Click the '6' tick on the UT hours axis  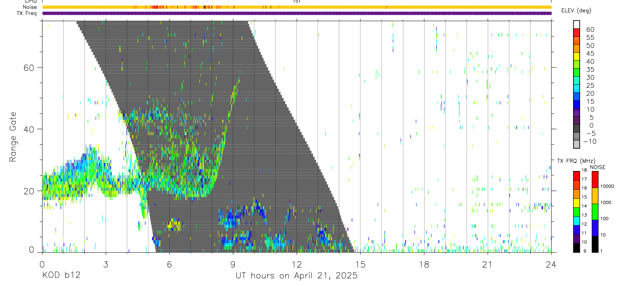click(169, 264)
